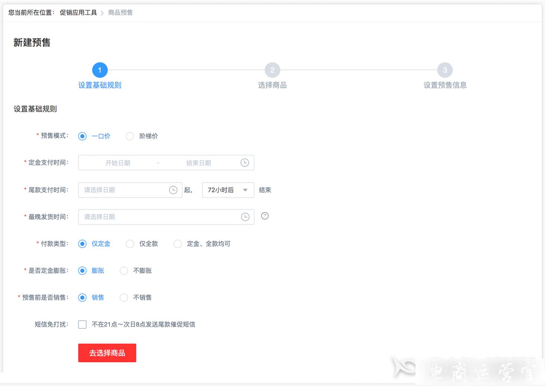
Task: Click the 新建预售 heading
Action: 32,42
